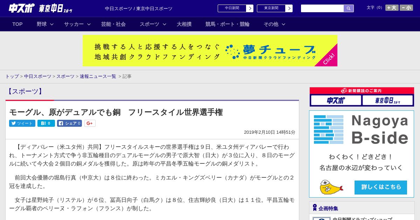Image resolution: width=420 pixels, height=220 pixels.
Task: Open 大相撲 navigation item
Action: [x=184, y=24]
